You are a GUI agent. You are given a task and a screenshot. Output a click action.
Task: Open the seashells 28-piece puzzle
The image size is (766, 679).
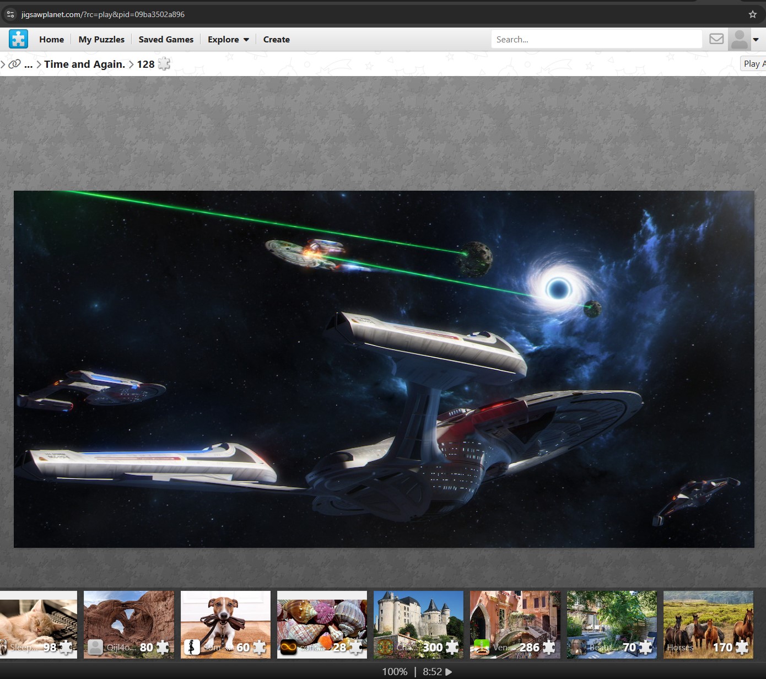[x=322, y=624]
